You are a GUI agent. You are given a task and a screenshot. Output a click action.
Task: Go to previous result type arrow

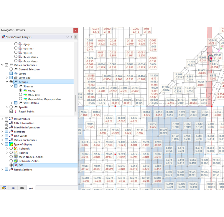point(72,37)
